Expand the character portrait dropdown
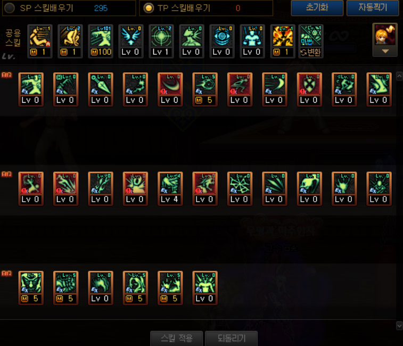Image resolution: width=403 pixels, height=346 pixels. (385, 51)
